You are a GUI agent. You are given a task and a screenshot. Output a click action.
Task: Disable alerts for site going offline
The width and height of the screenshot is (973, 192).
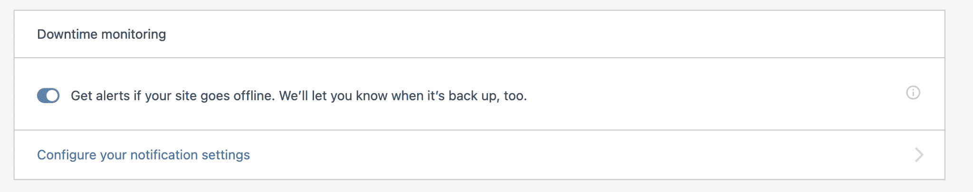48,96
